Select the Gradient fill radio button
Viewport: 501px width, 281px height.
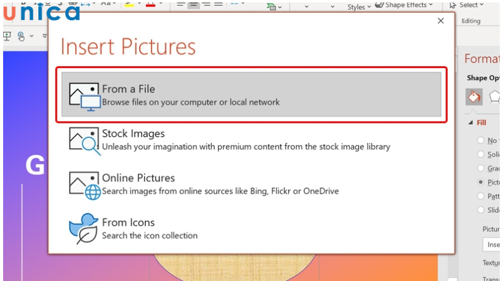(480, 168)
